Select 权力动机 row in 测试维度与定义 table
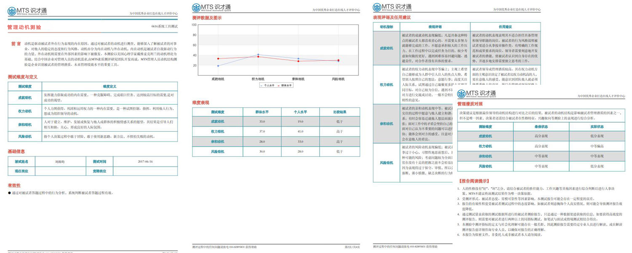 click(93, 111)
